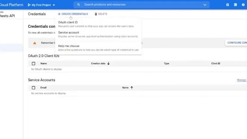The height and width of the screenshot is (139, 247).
Task: Click 'No service accounts to display' text
Action: click(x=48, y=93)
